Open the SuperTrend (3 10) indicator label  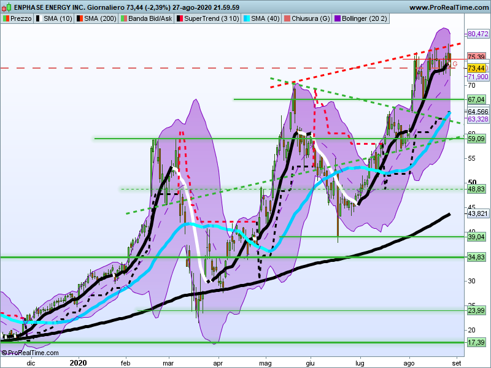pos(211,19)
